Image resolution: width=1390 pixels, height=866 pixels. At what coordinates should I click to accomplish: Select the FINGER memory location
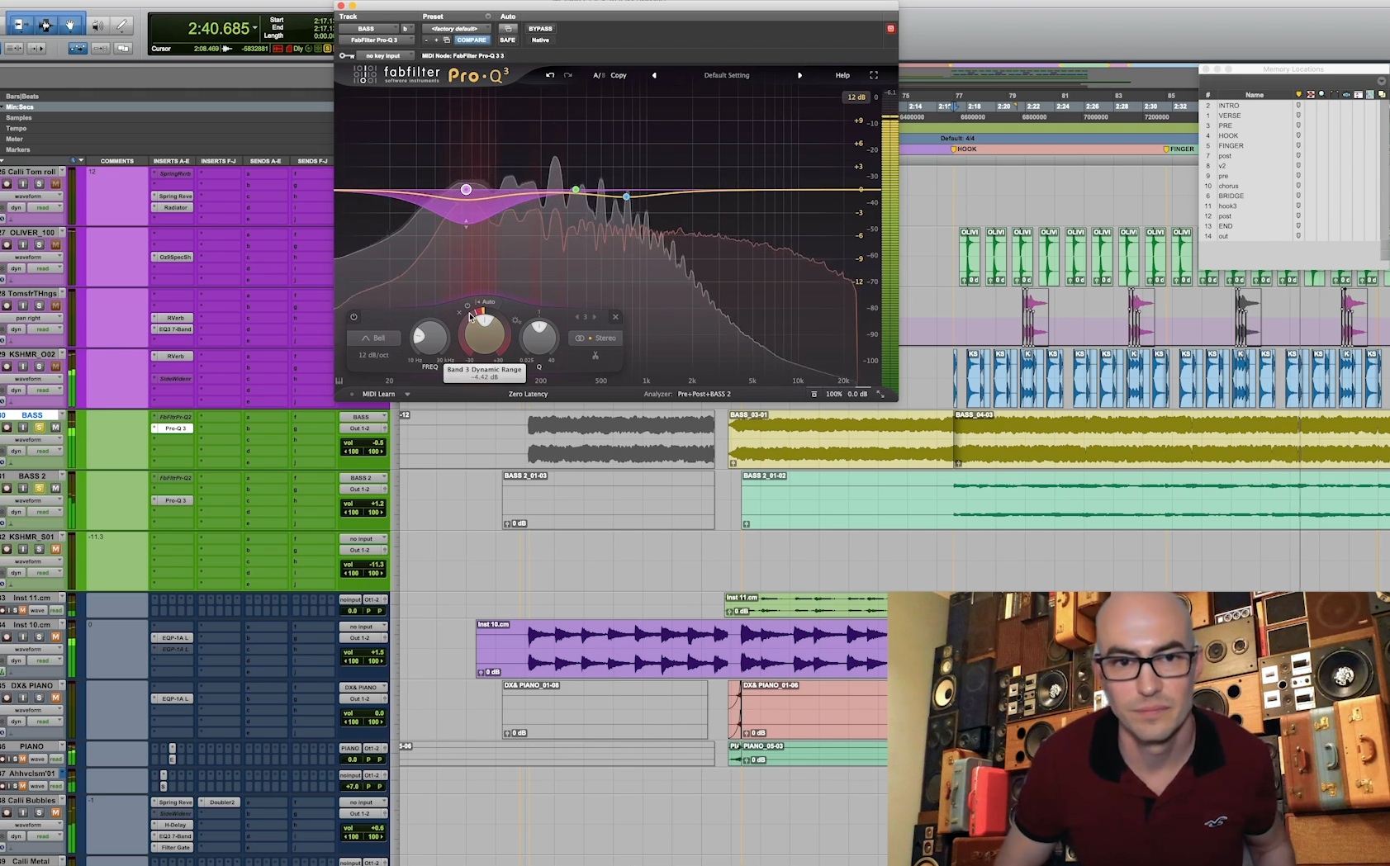[x=1231, y=145]
